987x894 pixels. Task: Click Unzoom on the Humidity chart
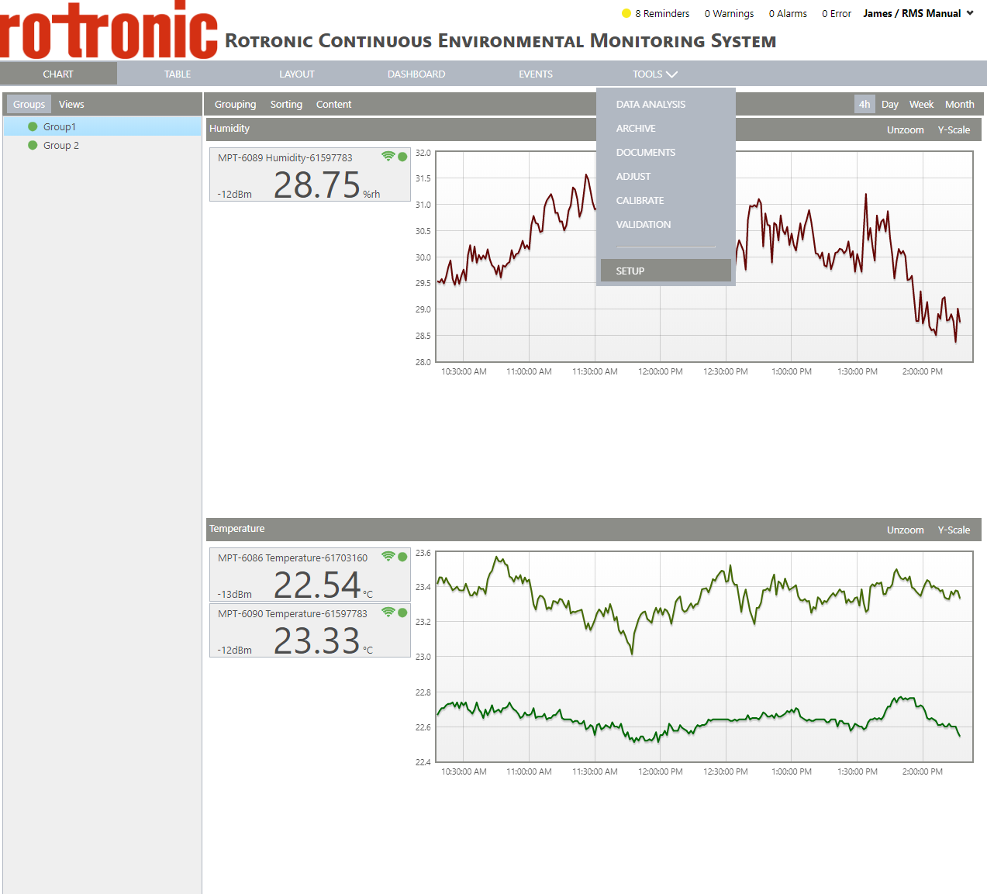tap(905, 129)
